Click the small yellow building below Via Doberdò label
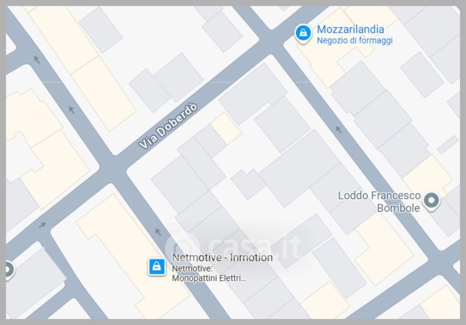This screenshot has width=466, height=325. tap(226, 128)
